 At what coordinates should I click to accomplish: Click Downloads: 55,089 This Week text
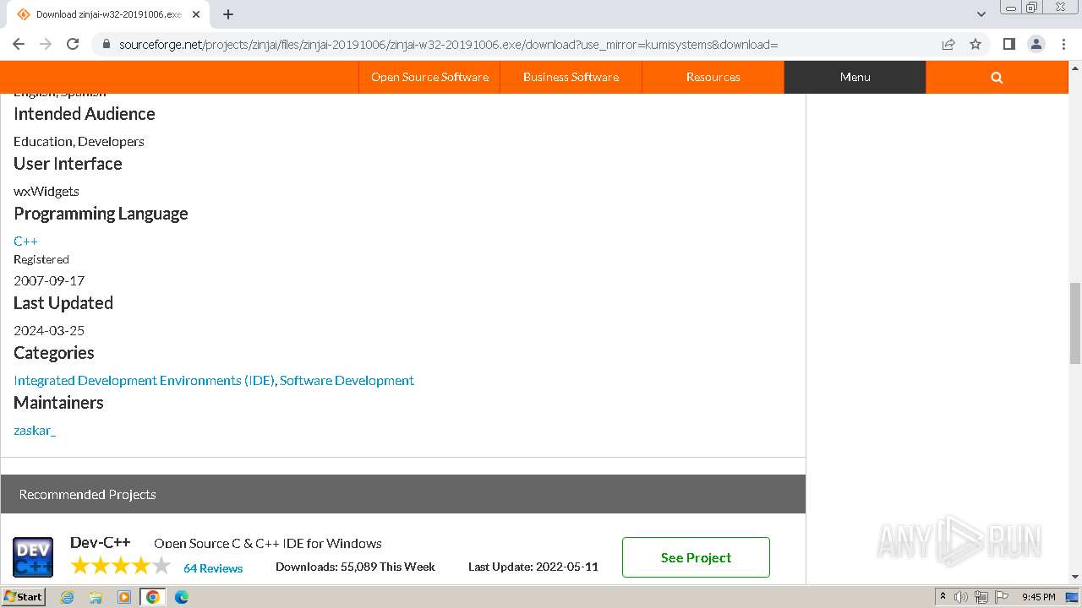pos(355,567)
